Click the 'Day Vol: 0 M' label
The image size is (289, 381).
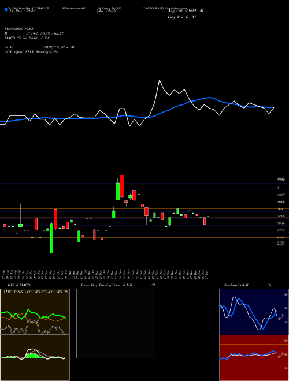181,17
